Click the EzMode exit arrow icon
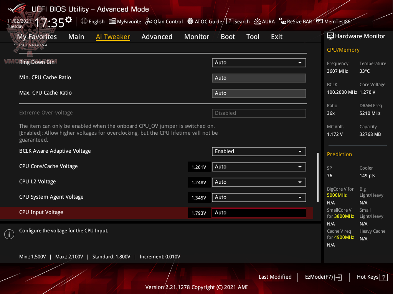The image size is (393, 294). (x=338, y=277)
